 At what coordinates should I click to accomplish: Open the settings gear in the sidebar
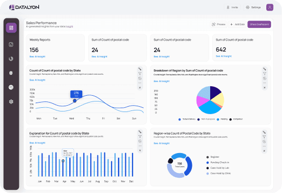tap(11, 101)
